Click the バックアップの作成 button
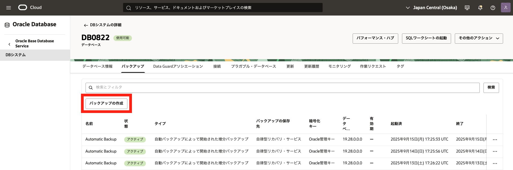The image size is (513, 170). click(106, 103)
